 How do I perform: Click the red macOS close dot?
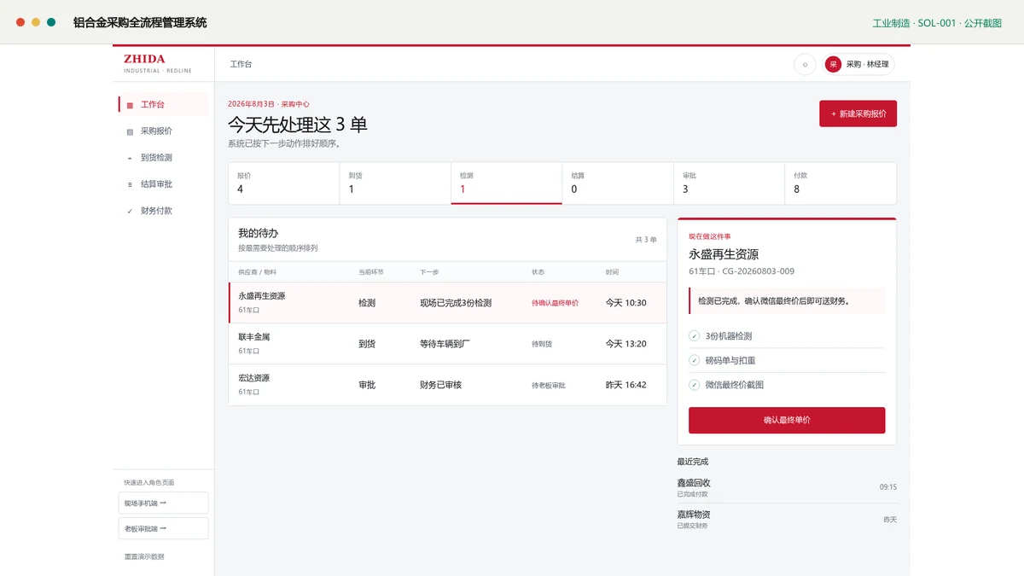tap(20, 22)
